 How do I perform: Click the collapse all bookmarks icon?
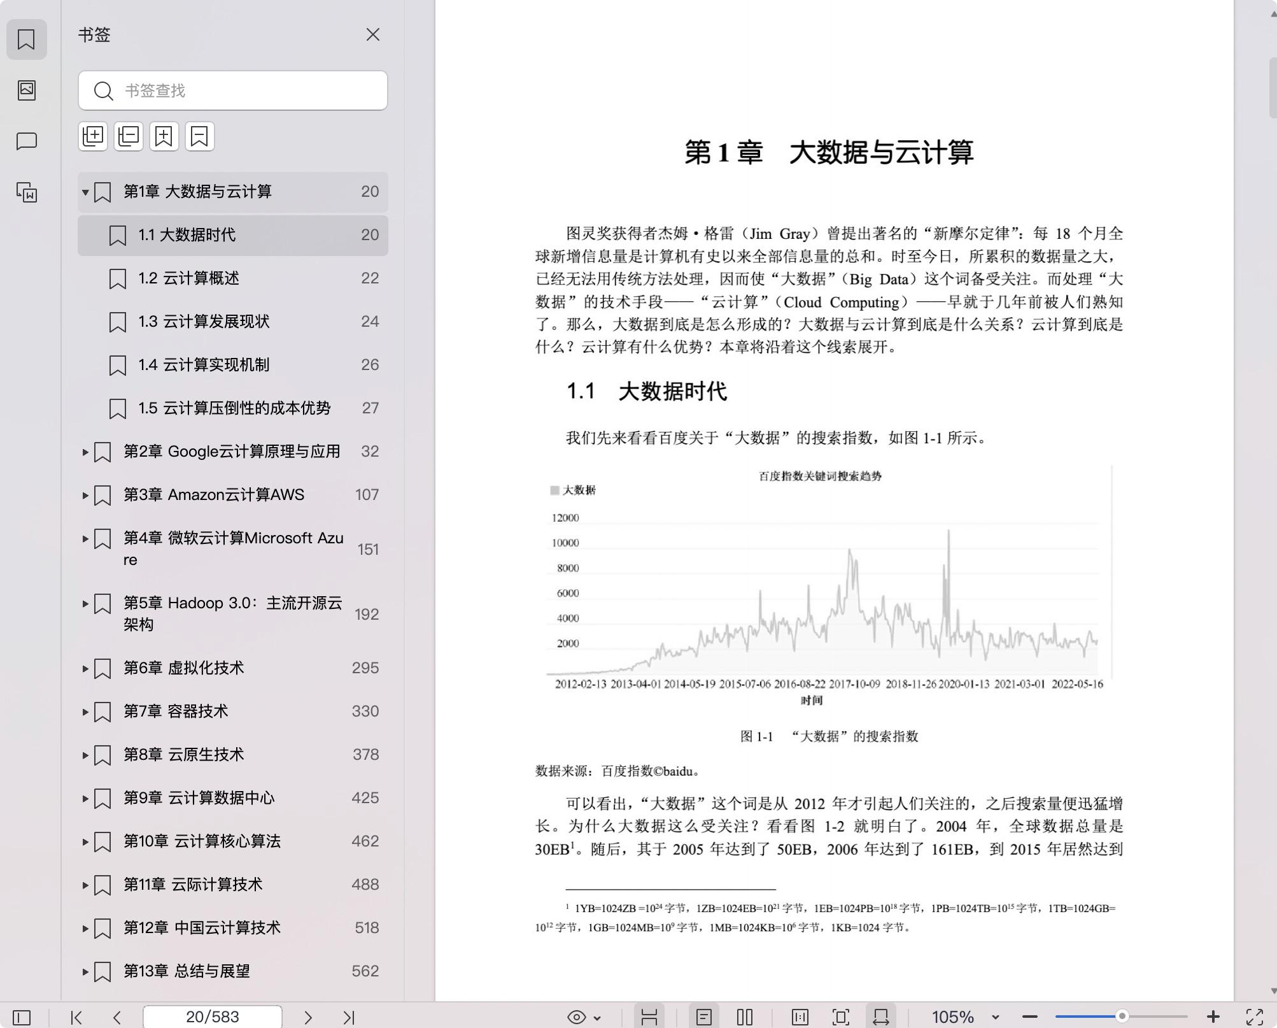coord(129,136)
